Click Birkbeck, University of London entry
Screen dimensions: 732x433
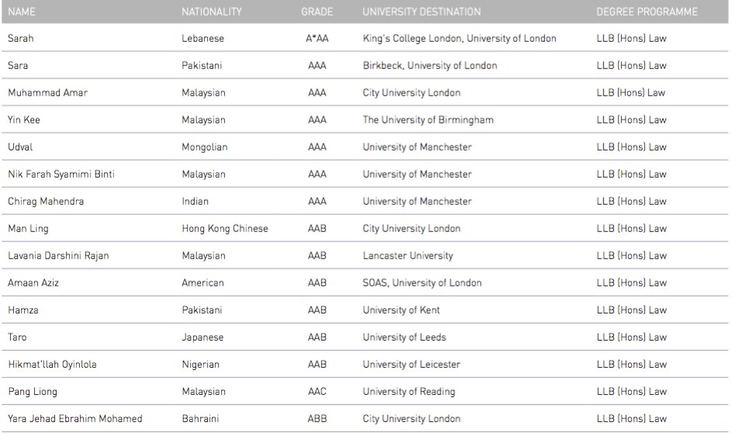coord(430,65)
